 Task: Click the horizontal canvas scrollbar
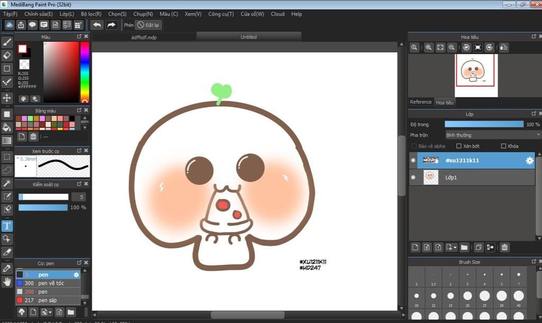tap(248, 315)
